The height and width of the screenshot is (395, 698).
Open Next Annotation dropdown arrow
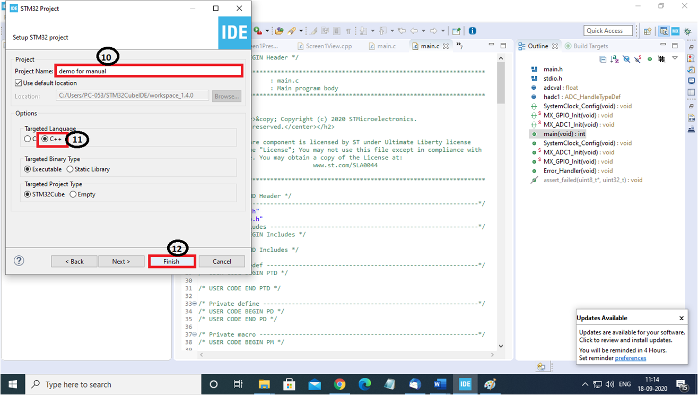pyautogui.click(x=372, y=31)
